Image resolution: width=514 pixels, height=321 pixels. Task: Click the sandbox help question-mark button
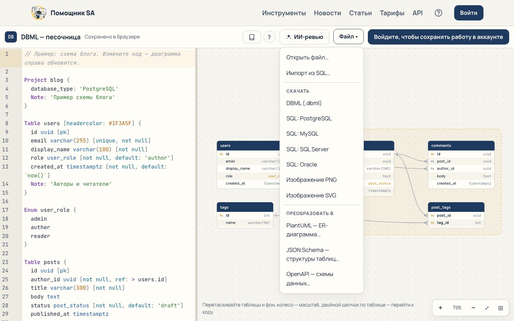(x=269, y=37)
